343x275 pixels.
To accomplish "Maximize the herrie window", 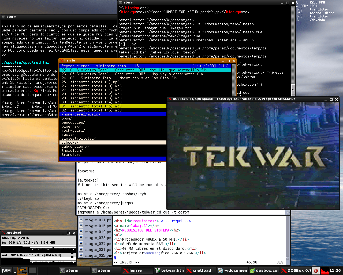I will [228, 61].
